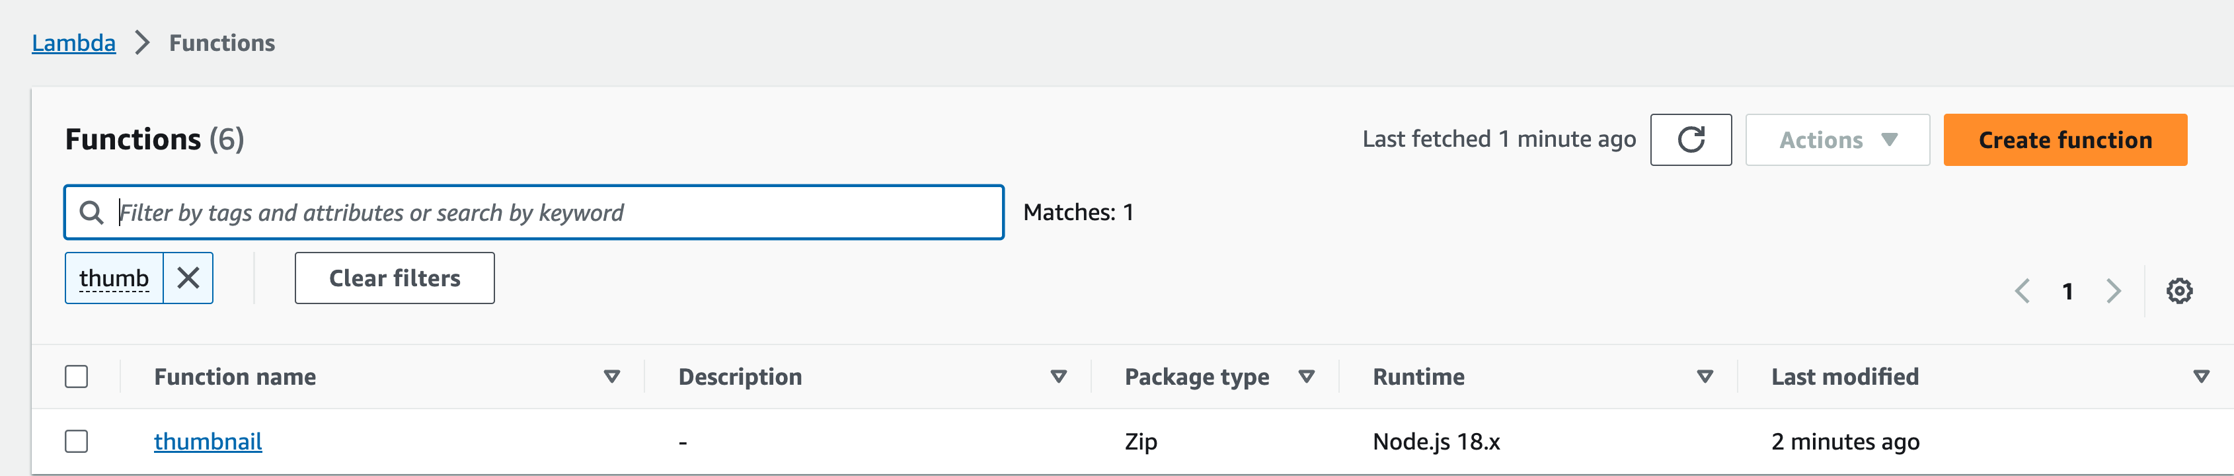Open the Function name sort control
Image resolution: width=2234 pixels, height=476 pixels.
(x=611, y=376)
